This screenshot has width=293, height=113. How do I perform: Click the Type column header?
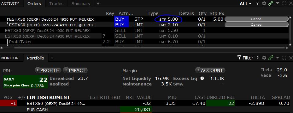coord(153,13)
